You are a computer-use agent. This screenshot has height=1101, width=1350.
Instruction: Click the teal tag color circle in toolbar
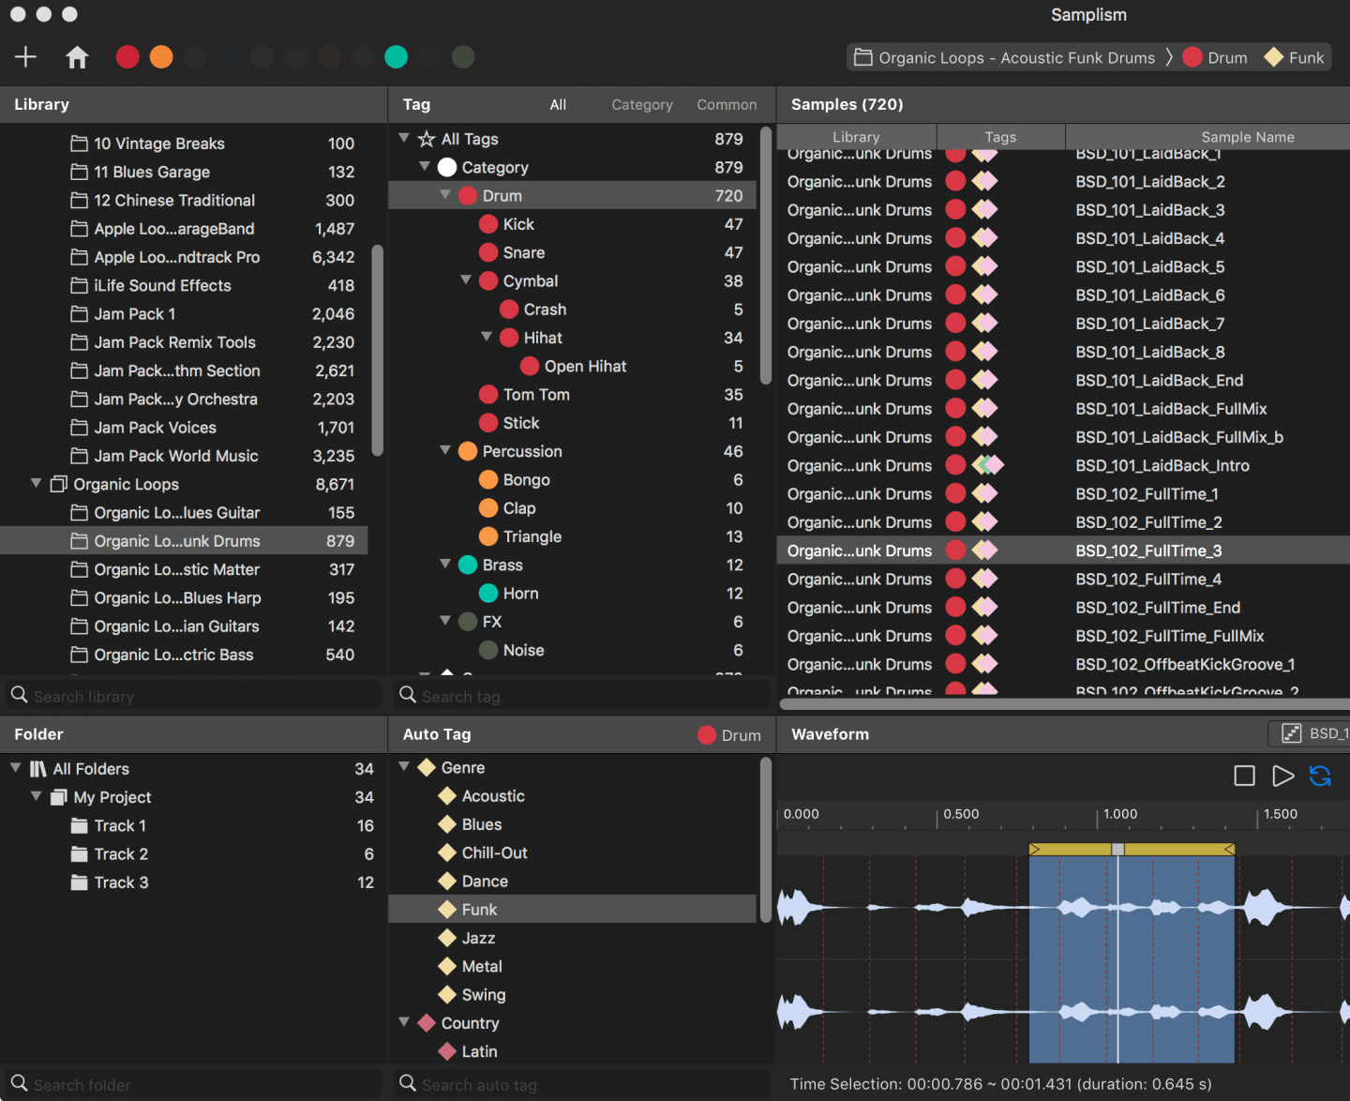point(396,57)
